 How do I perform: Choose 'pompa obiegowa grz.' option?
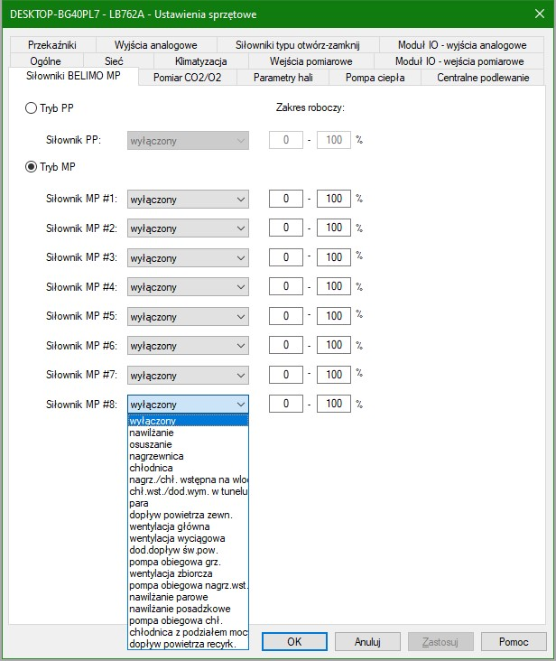[188, 562]
